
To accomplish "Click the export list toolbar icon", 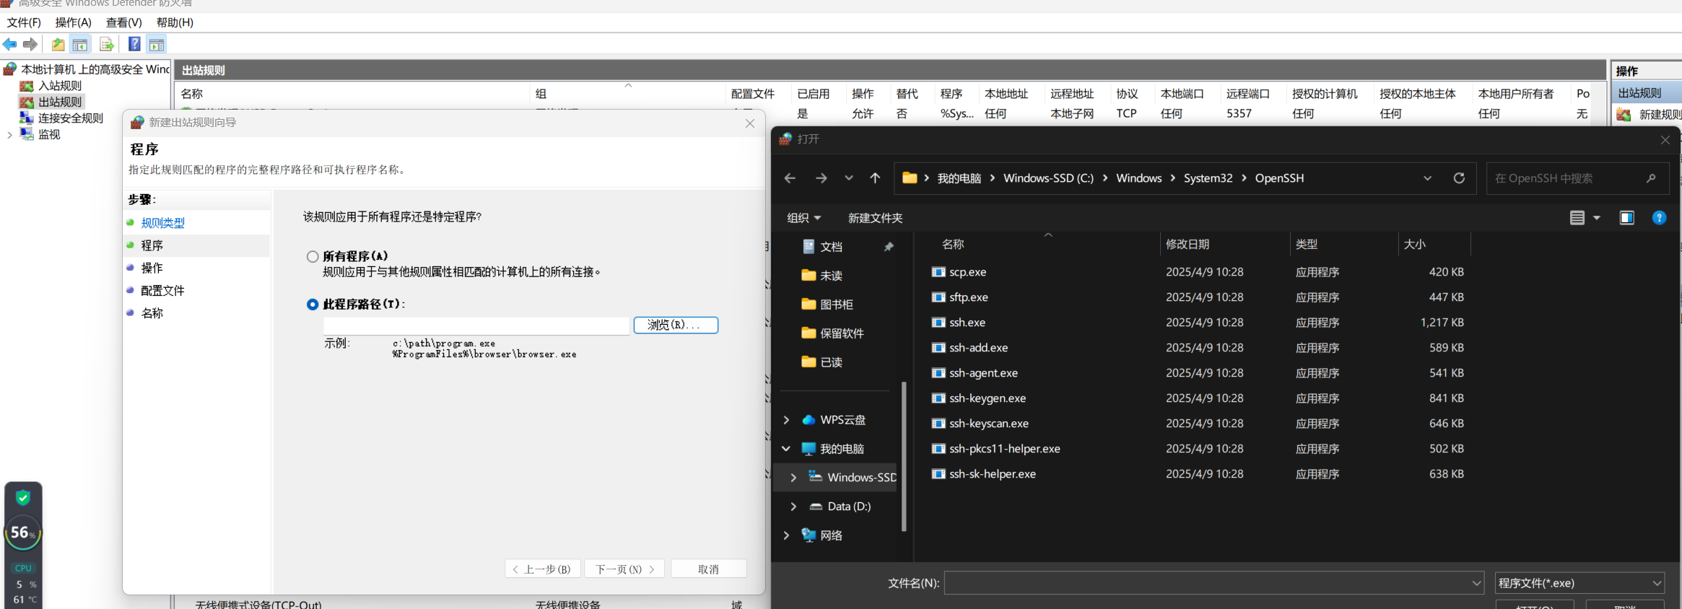I will 106,45.
